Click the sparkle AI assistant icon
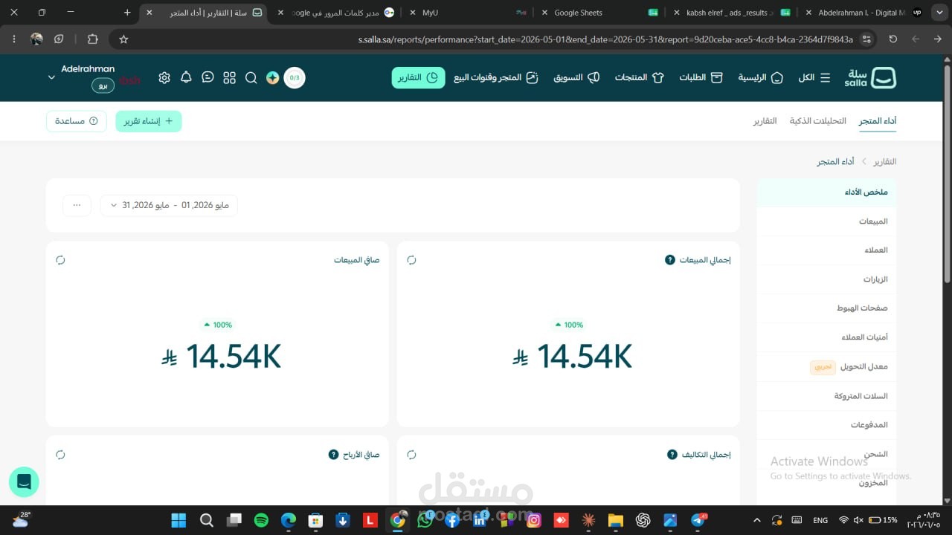Viewport: 952px width, 535px height. pyautogui.click(x=272, y=77)
